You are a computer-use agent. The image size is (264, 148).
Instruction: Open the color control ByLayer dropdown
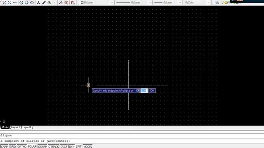tap(97, 2)
